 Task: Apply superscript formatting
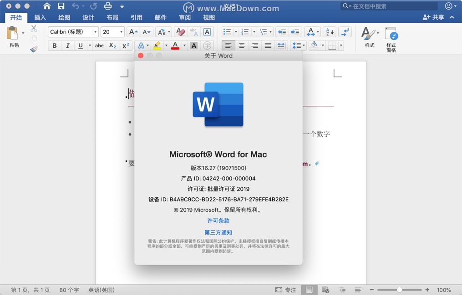tap(126, 45)
